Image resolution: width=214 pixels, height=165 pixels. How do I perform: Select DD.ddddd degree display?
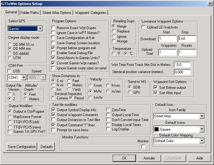point(10,53)
